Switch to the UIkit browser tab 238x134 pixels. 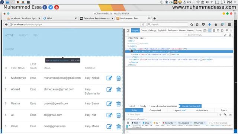[x=60, y=18]
